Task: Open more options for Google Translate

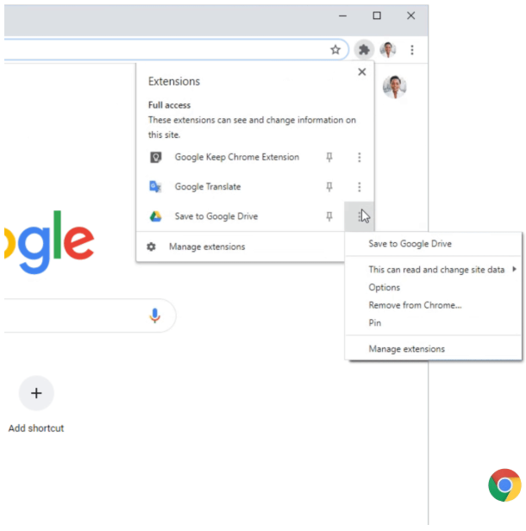Action: coord(360,186)
